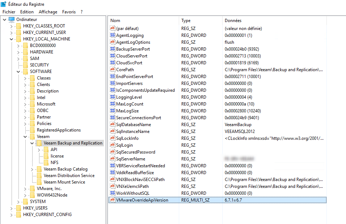Click the SOFTWARE folder icon
The height and width of the screenshot is (224, 346).
pos(26,72)
